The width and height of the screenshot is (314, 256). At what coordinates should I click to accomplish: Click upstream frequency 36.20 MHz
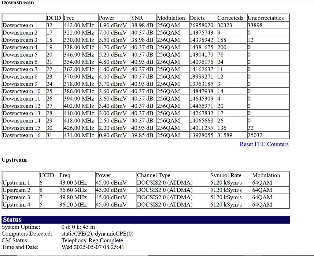coord(73,205)
